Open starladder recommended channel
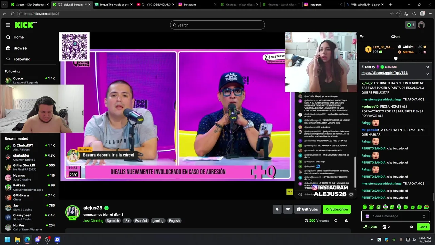 click(x=30, y=158)
